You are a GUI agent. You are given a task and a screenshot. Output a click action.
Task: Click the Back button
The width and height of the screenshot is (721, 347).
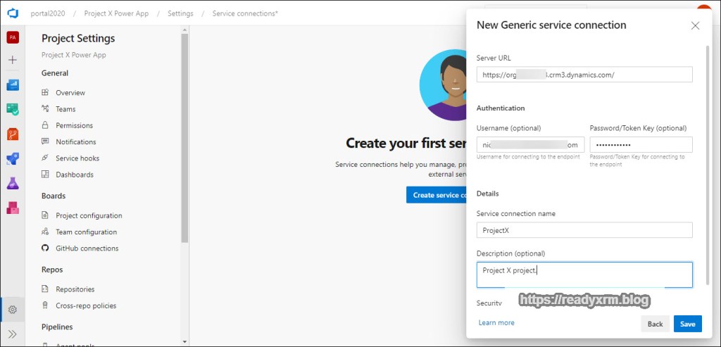point(655,324)
